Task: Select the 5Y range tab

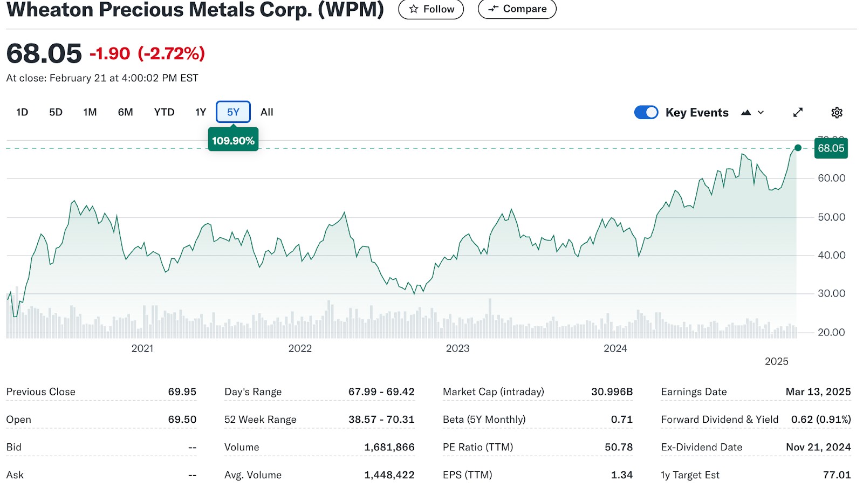Action: [x=233, y=112]
